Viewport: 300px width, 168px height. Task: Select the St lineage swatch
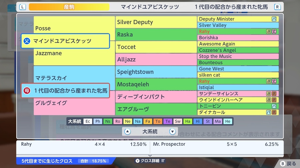click(208, 121)
